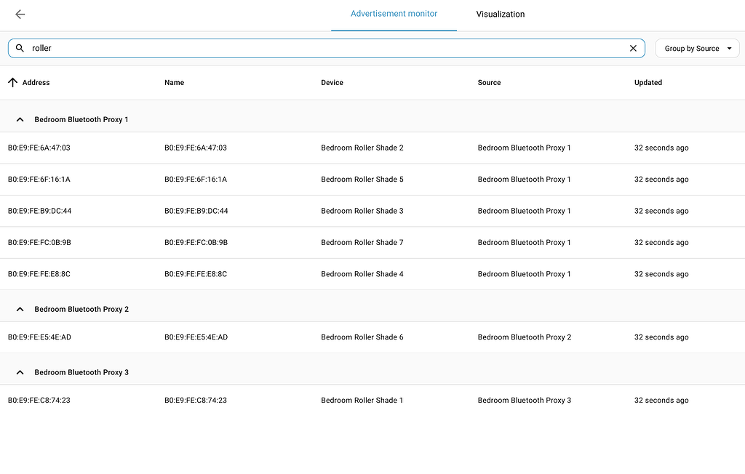Open the Group by Source dropdown
745x474 pixels.
click(x=697, y=49)
